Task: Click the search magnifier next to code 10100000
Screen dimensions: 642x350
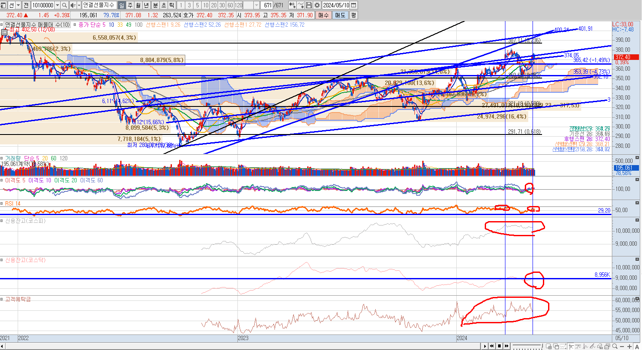Action: click(x=65, y=5)
